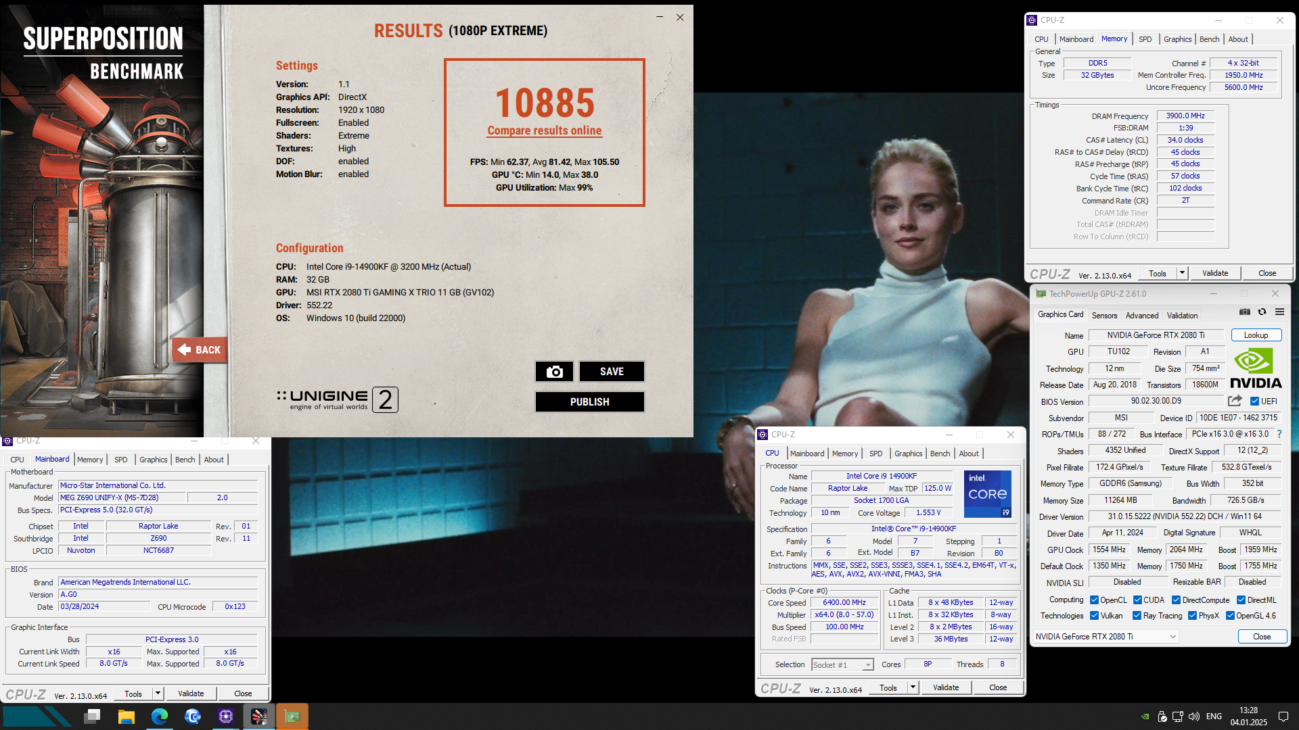1299x730 pixels.
Task: Open Windows Start button on taskbar
Action: click(x=37, y=716)
